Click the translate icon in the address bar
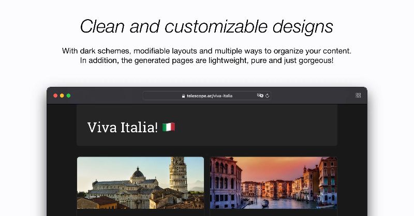The height and width of the screenshot is (216, 414). tap(260, 96)
